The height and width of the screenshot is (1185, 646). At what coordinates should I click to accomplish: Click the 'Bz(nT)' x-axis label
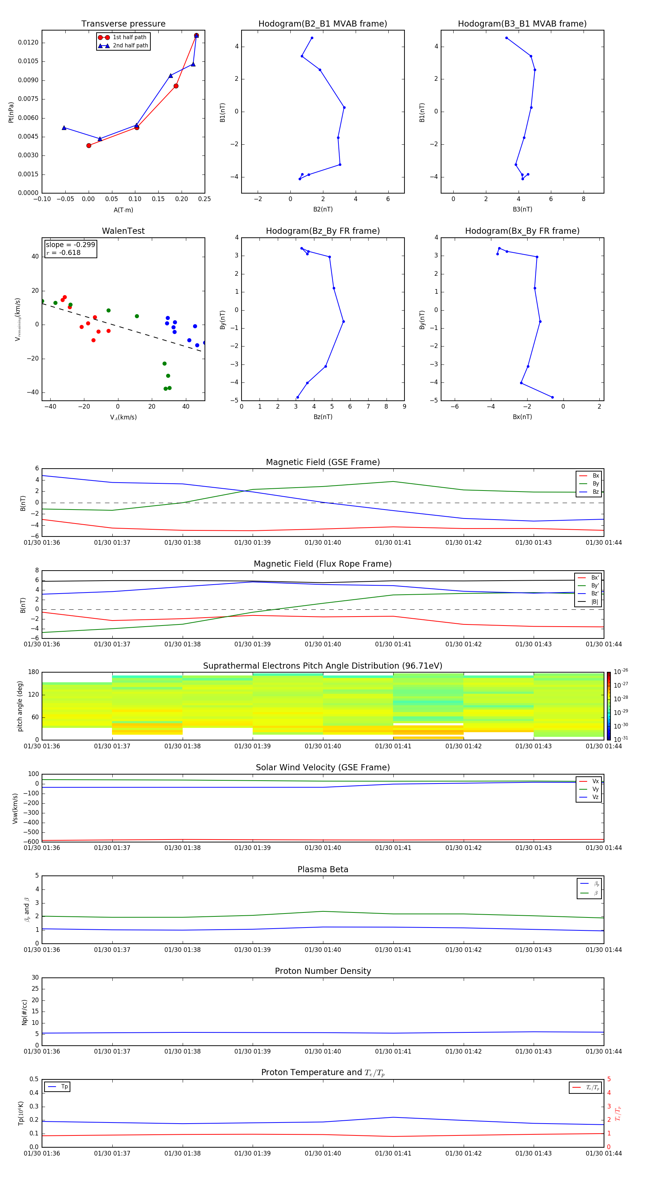click(323, 417)
